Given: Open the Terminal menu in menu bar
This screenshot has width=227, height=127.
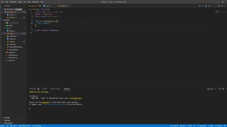Looking at the screenshot, I should [x=35, y=2].
